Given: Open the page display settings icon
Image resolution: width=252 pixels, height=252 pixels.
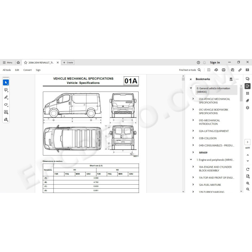Looking at the screenshot, I should tap(248, 176).
